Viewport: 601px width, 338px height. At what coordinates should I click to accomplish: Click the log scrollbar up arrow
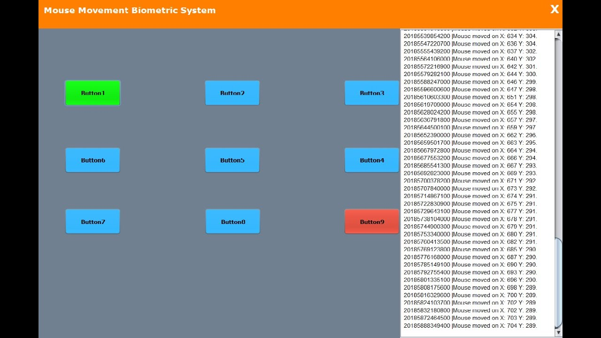(x=558, y=34)
